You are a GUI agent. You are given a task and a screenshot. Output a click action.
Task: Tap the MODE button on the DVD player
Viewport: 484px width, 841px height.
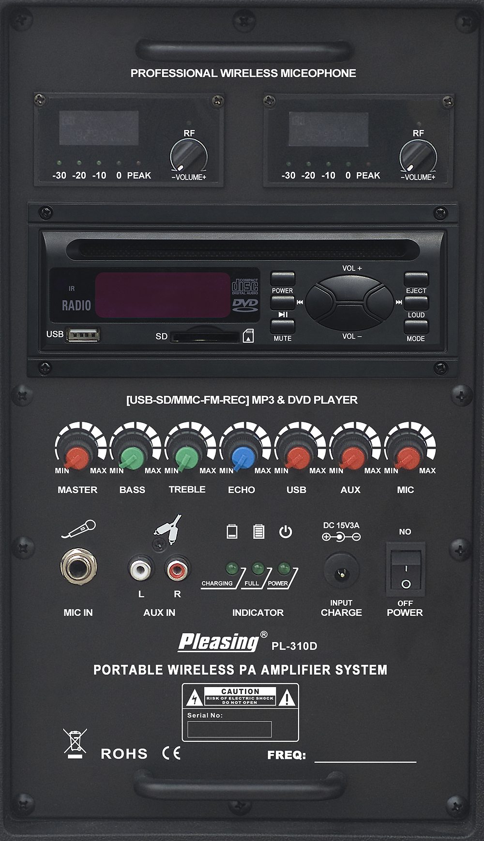coord(416,327)
